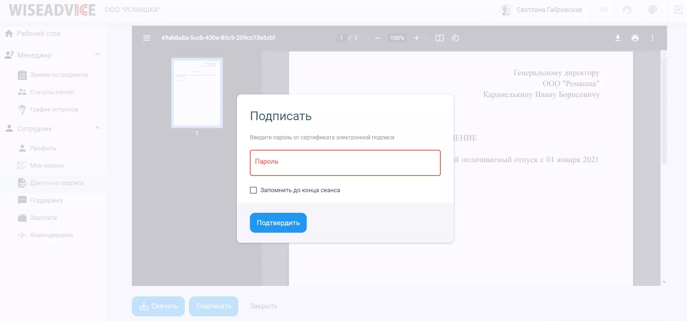Click the logout icon in header
The image size is (687, 321).
tap(678, 10)
